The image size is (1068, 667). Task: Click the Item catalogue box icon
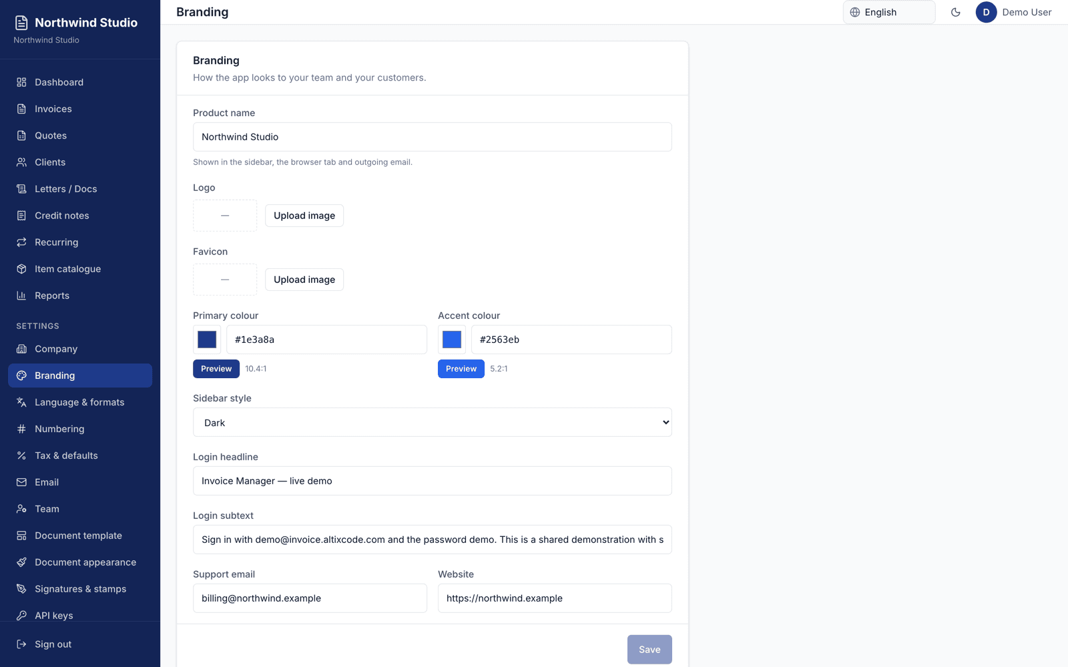click(21, 269)
